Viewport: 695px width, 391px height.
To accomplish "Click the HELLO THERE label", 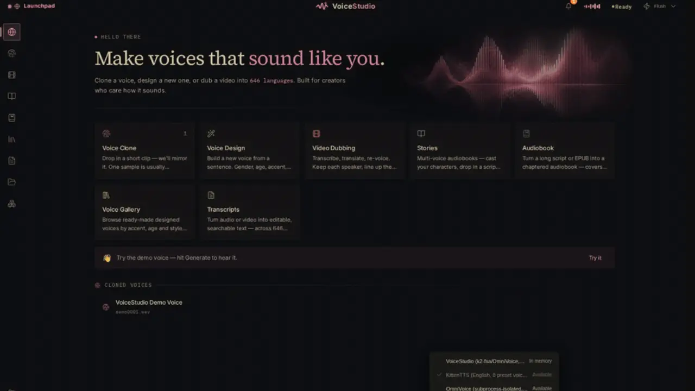I will tap(121, 37).
